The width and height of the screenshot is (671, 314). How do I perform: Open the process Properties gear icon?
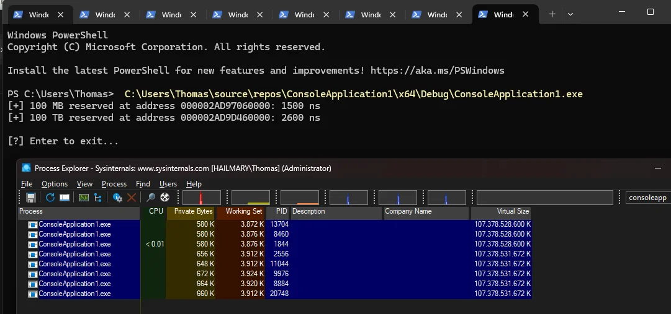click(118, 198)
